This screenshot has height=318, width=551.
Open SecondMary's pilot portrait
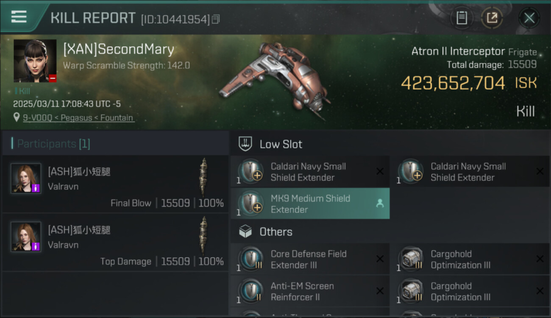(35, 61)
